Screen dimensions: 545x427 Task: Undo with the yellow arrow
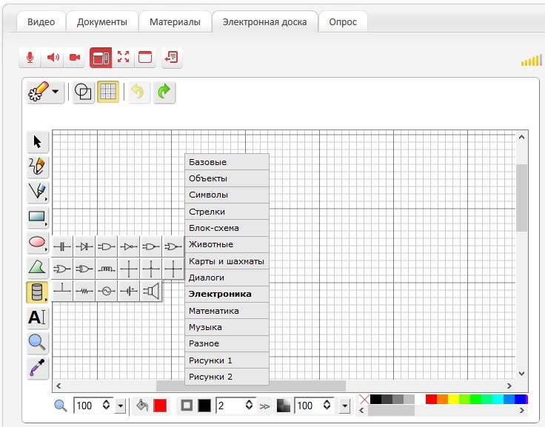pos(138,92)
